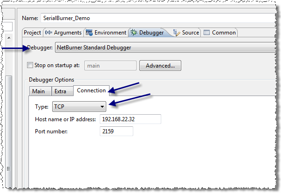281x193 pixels.
Task: Open the Project tab
Action: [x=32, y=33]
